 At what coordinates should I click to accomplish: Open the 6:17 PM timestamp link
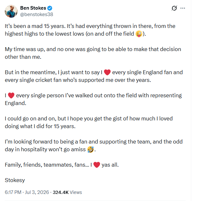click(13, 192)
